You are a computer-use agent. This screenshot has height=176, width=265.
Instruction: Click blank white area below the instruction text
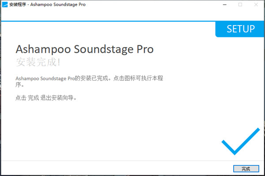click(x=110, y=132)
